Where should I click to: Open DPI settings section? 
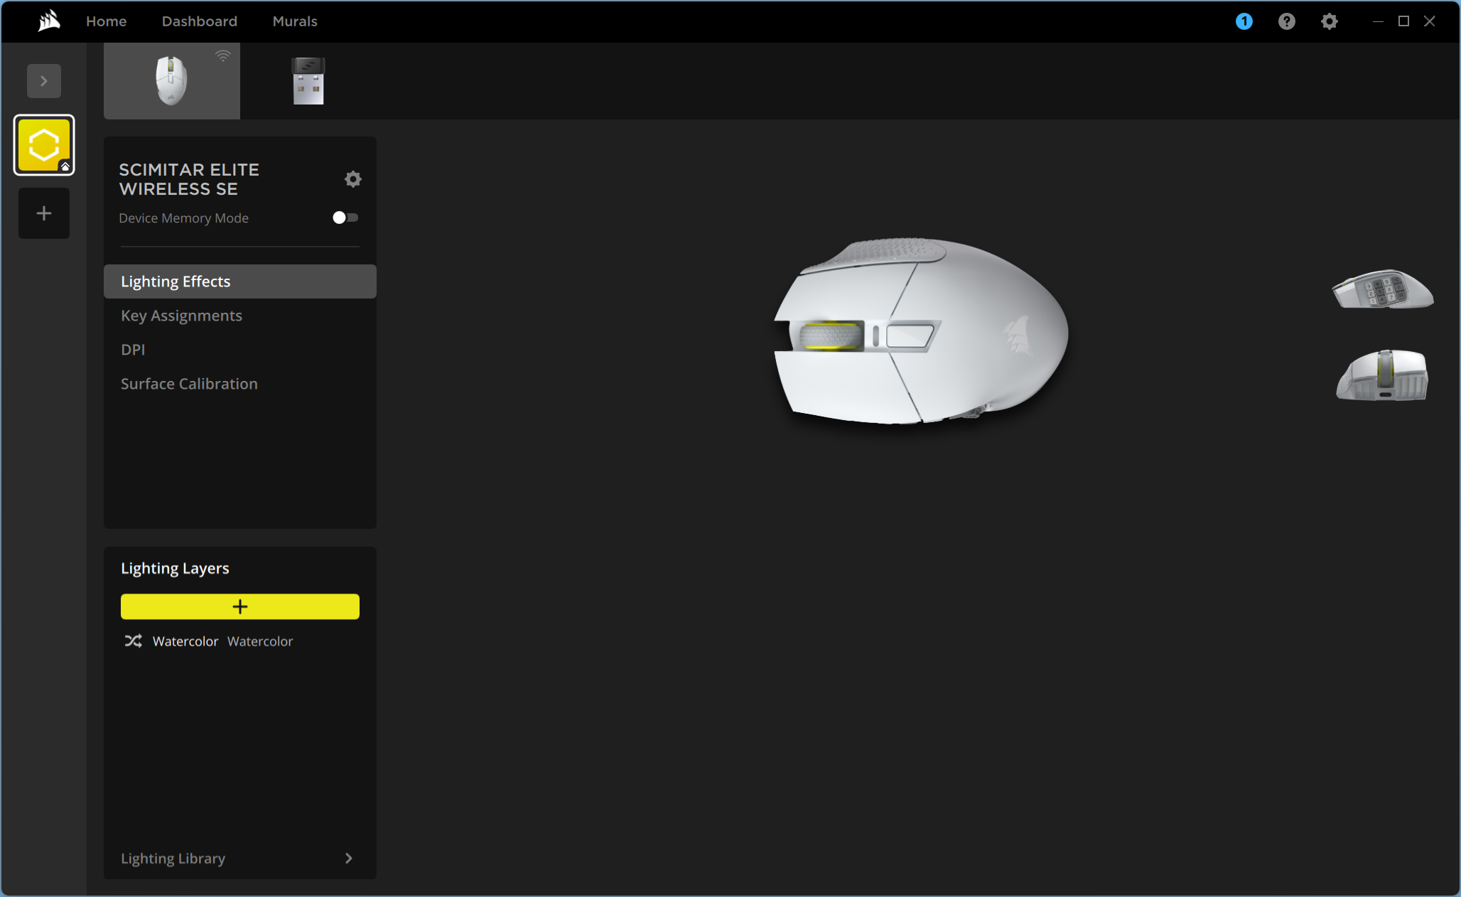pos(240,350)
